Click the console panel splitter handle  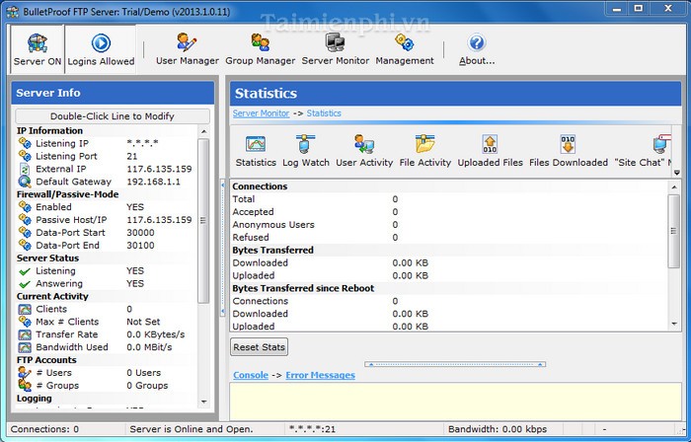pyautogui.click(x=455, y=364)
